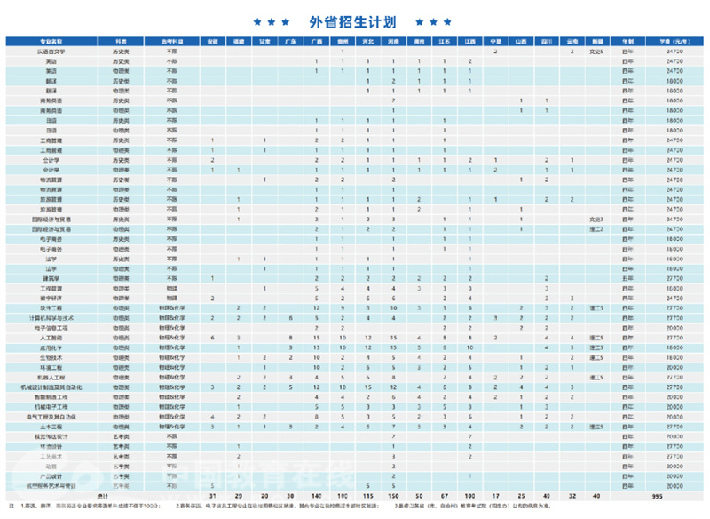Select the 工艺美术 major name
Viewport: 710px width, 519px height.
tap(51, 457)
